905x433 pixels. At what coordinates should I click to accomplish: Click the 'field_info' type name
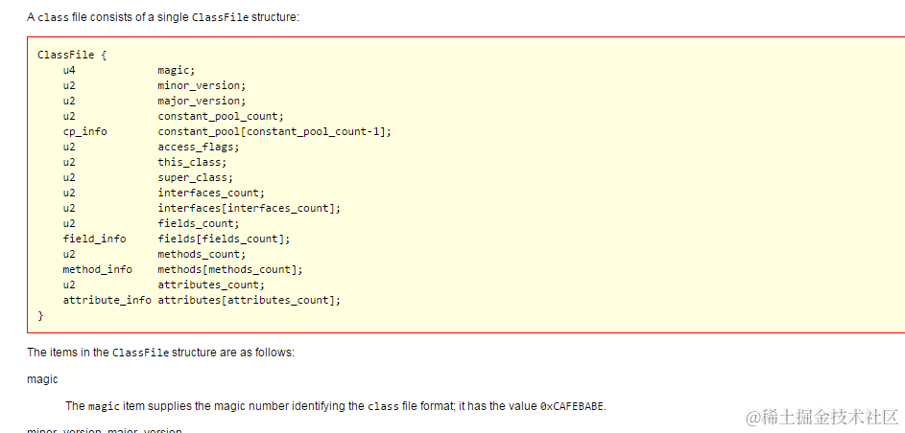coord(94,239)
